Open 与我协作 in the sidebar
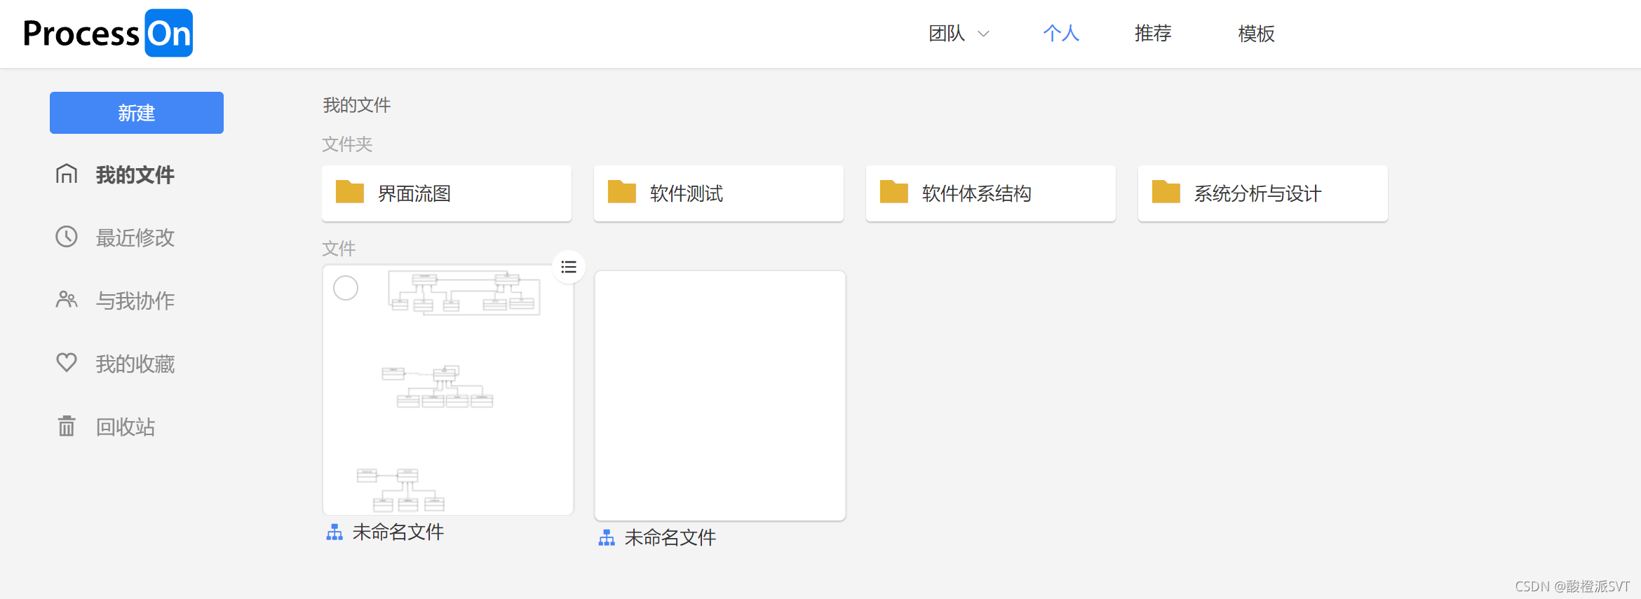The width and height of the screenshot is (1641, 599). pos(135,301)
